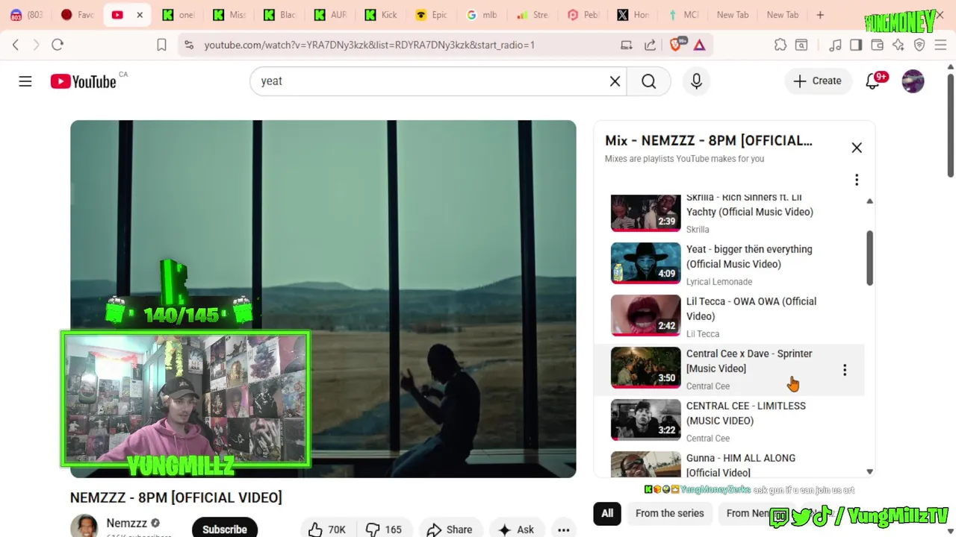This screenshot has width=956, height=537.
Task: Open options for Central Cee x Dave Sprinter
Action: (845, 370)
